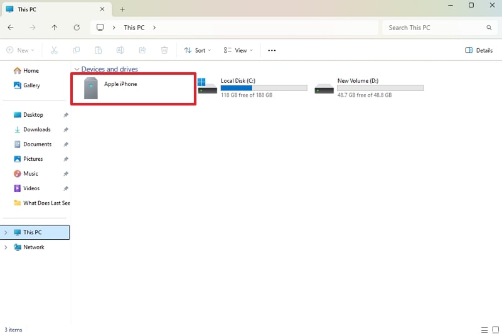Go back with the back arrow
The image size is (502, 334).
click(x=11, y=28)
